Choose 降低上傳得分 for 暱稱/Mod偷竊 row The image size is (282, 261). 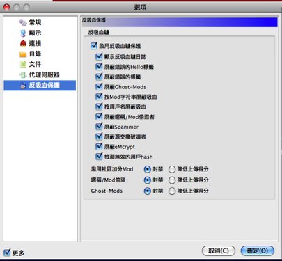172,180
